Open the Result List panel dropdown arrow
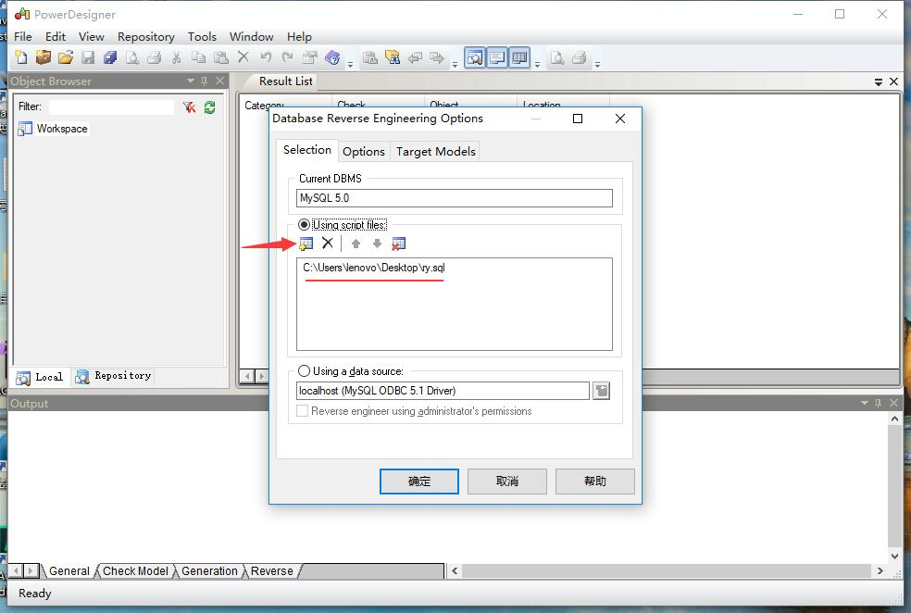This screenshot has width=911, height=613. 879,81
